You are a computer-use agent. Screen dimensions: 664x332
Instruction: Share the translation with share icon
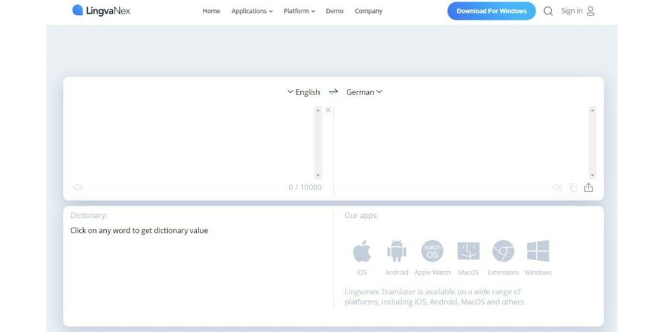tap(589, 187)
